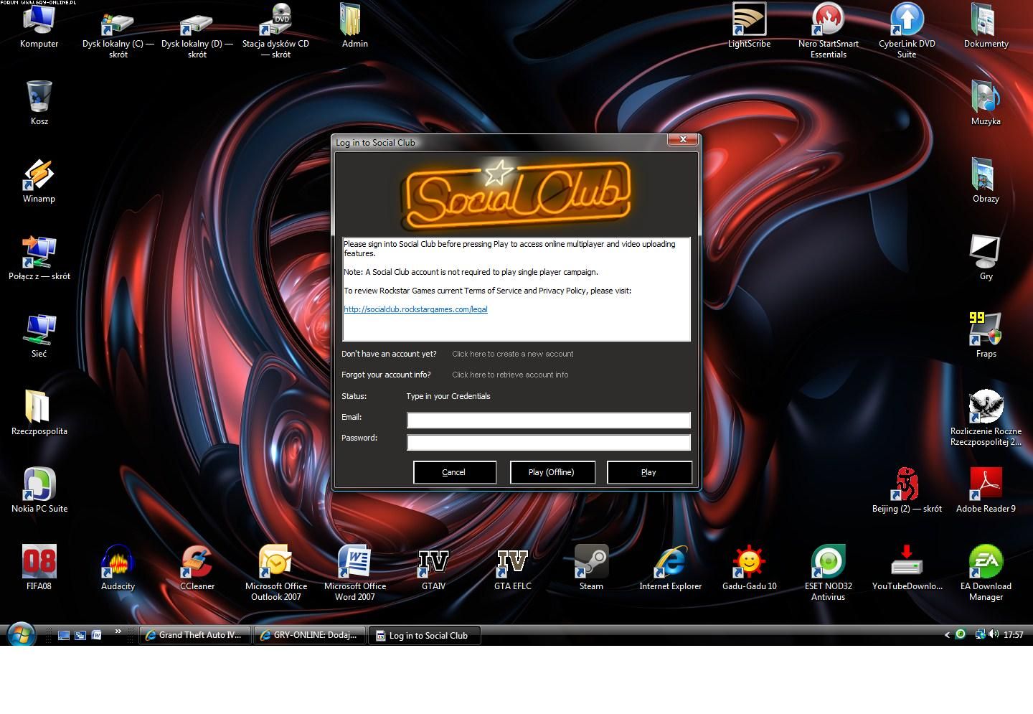Expand Quick Launch overflow chevron

118,631
